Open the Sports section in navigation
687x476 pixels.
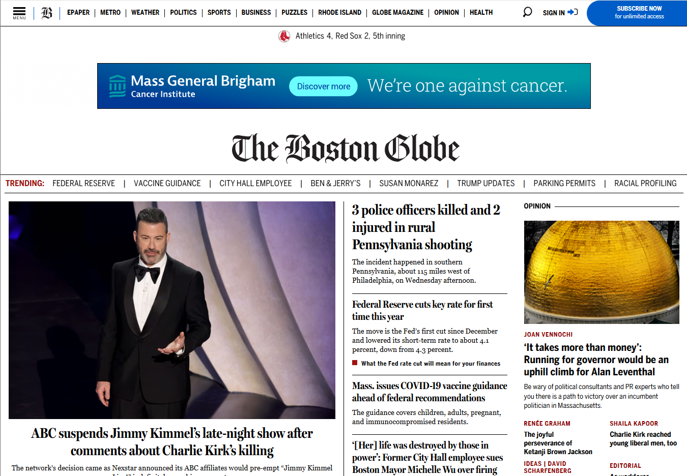click(219, 13)
